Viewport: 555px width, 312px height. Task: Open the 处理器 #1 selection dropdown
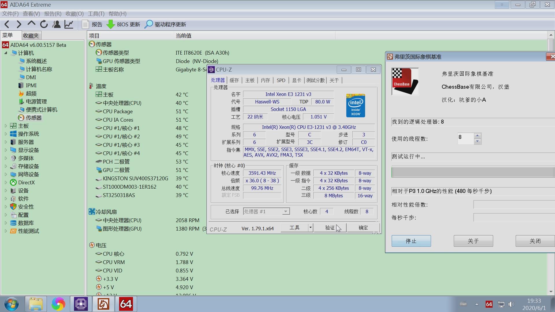[x=286, y=211]
